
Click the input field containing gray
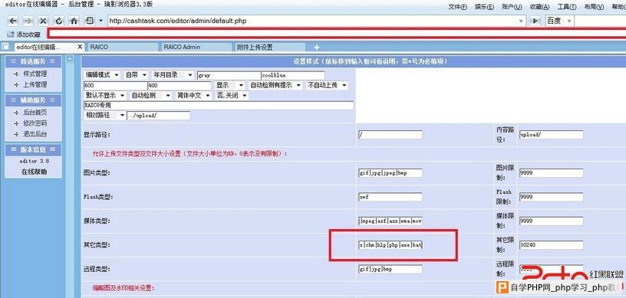click(229, 75)
